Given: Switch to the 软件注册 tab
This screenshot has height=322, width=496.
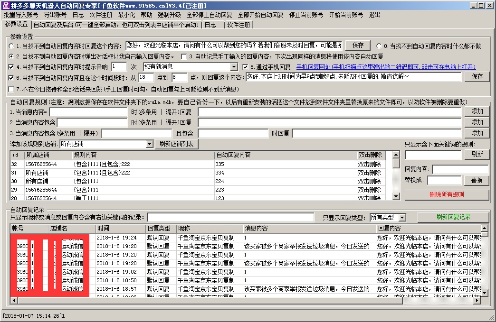Looking at the screenshot, I should tap(238, 25).
